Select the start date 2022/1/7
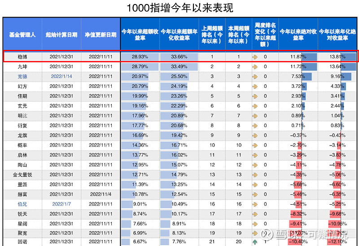359x246 pixels. pos(61,204)
